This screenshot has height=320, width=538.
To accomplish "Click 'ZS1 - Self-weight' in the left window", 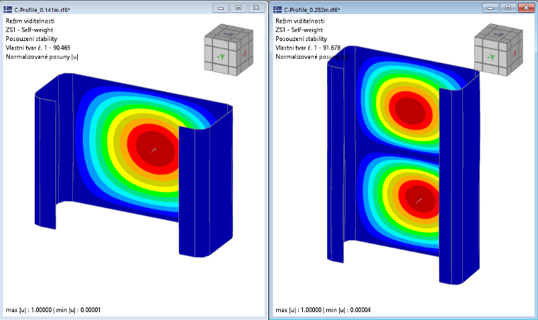I will (x=30, y=30).
